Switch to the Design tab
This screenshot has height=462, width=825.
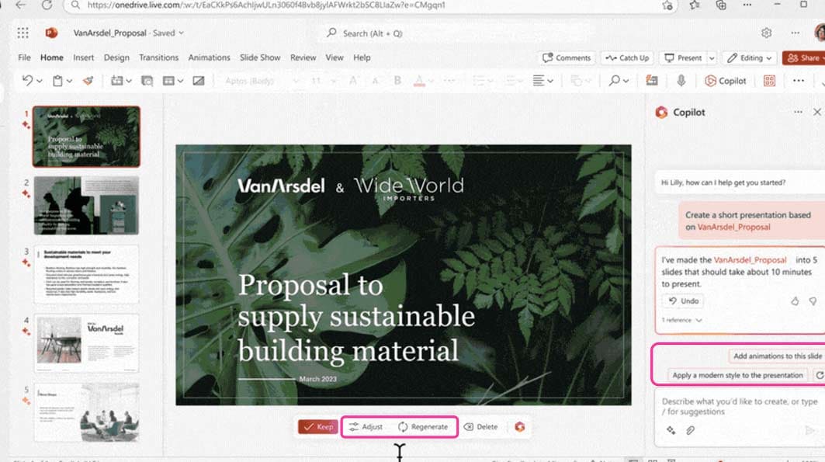pos(116,57)
